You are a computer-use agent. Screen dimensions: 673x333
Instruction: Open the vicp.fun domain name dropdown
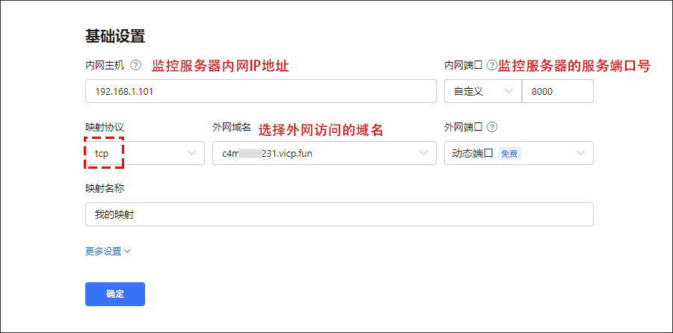[325, 153]
